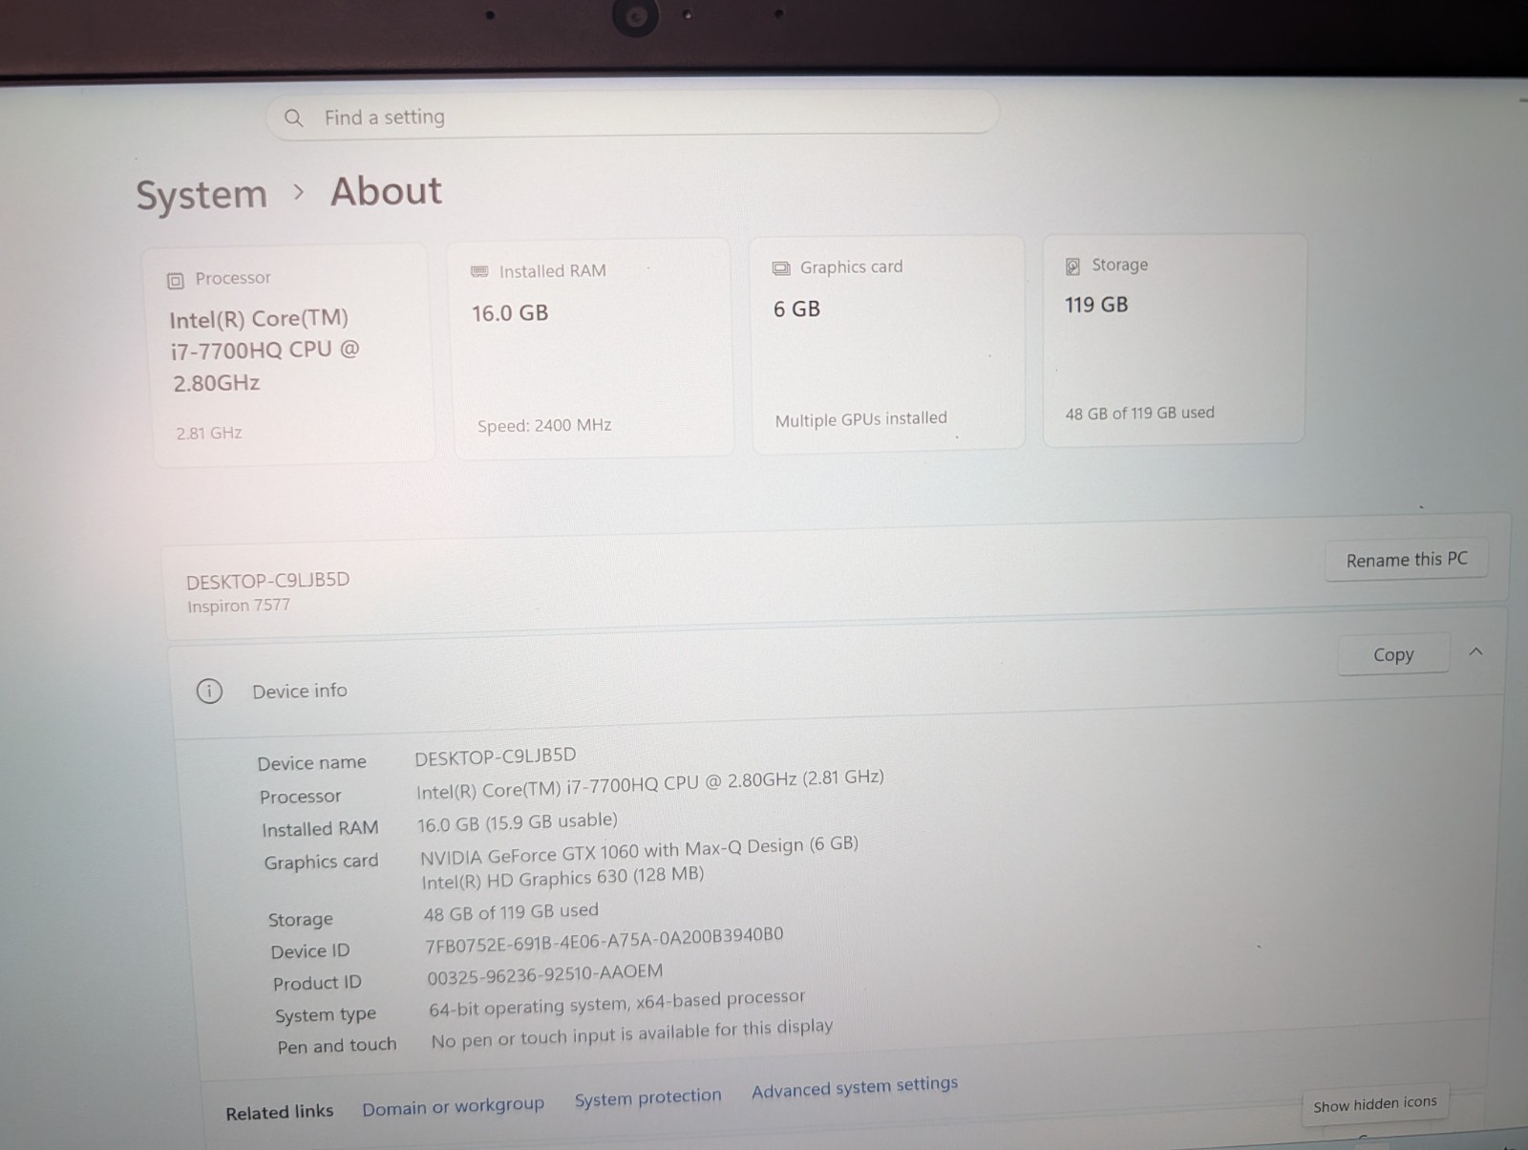Image resolution: width=1528 pixels, height=1150 pixels.
Task: Copy device info with Copy button
Action: click(x=1393, y=655)
